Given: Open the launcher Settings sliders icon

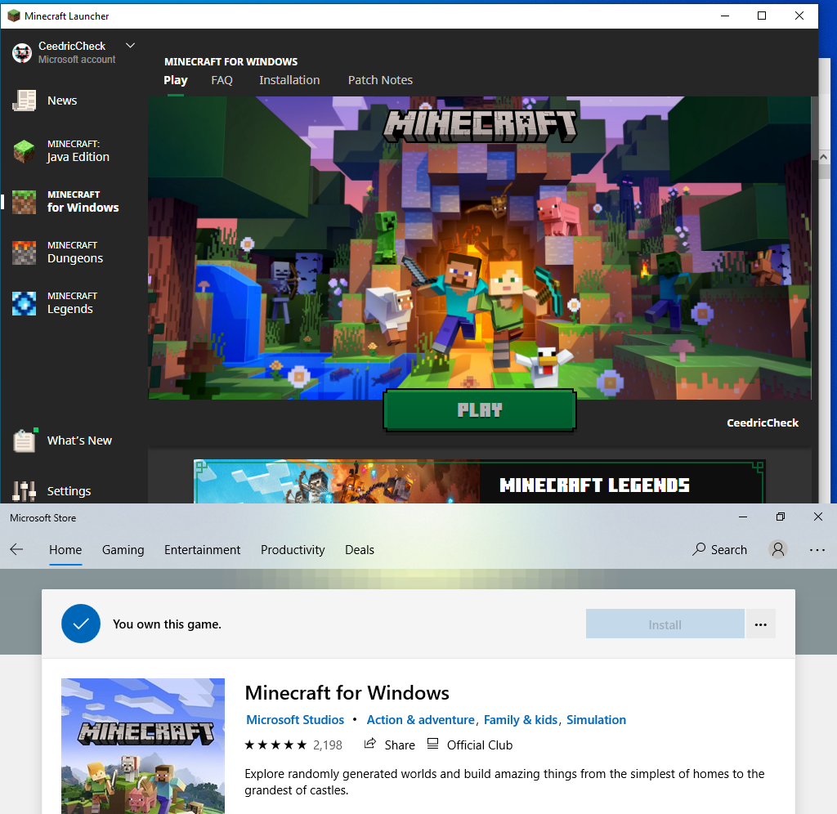Looking at the screenshot, I should click(x=24, y=491).
